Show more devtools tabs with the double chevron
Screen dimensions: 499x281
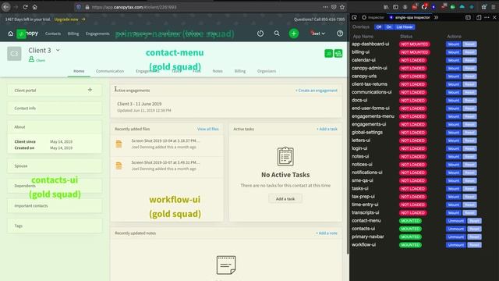(436, 17)
